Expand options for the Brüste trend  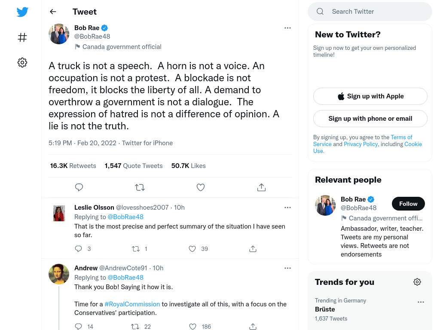coord(421,302)
